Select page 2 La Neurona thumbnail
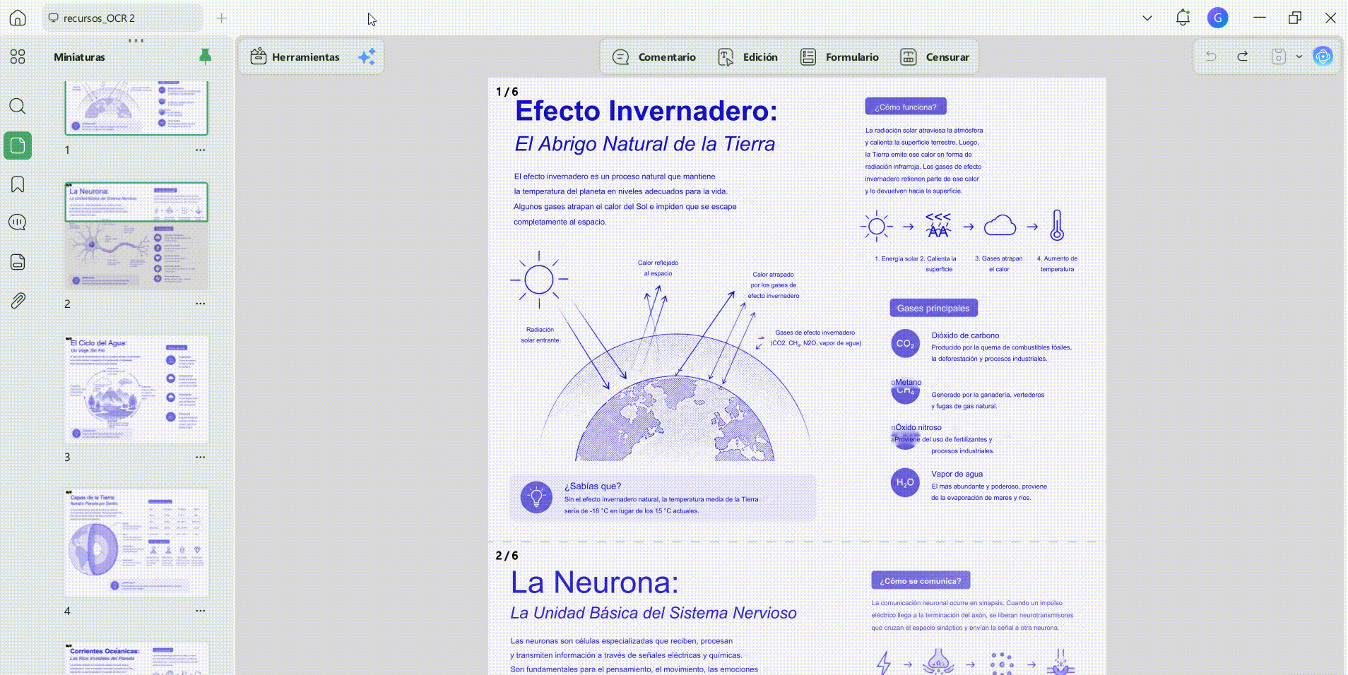This screenshot has width=1348, height=675. [x=136, y=236]
